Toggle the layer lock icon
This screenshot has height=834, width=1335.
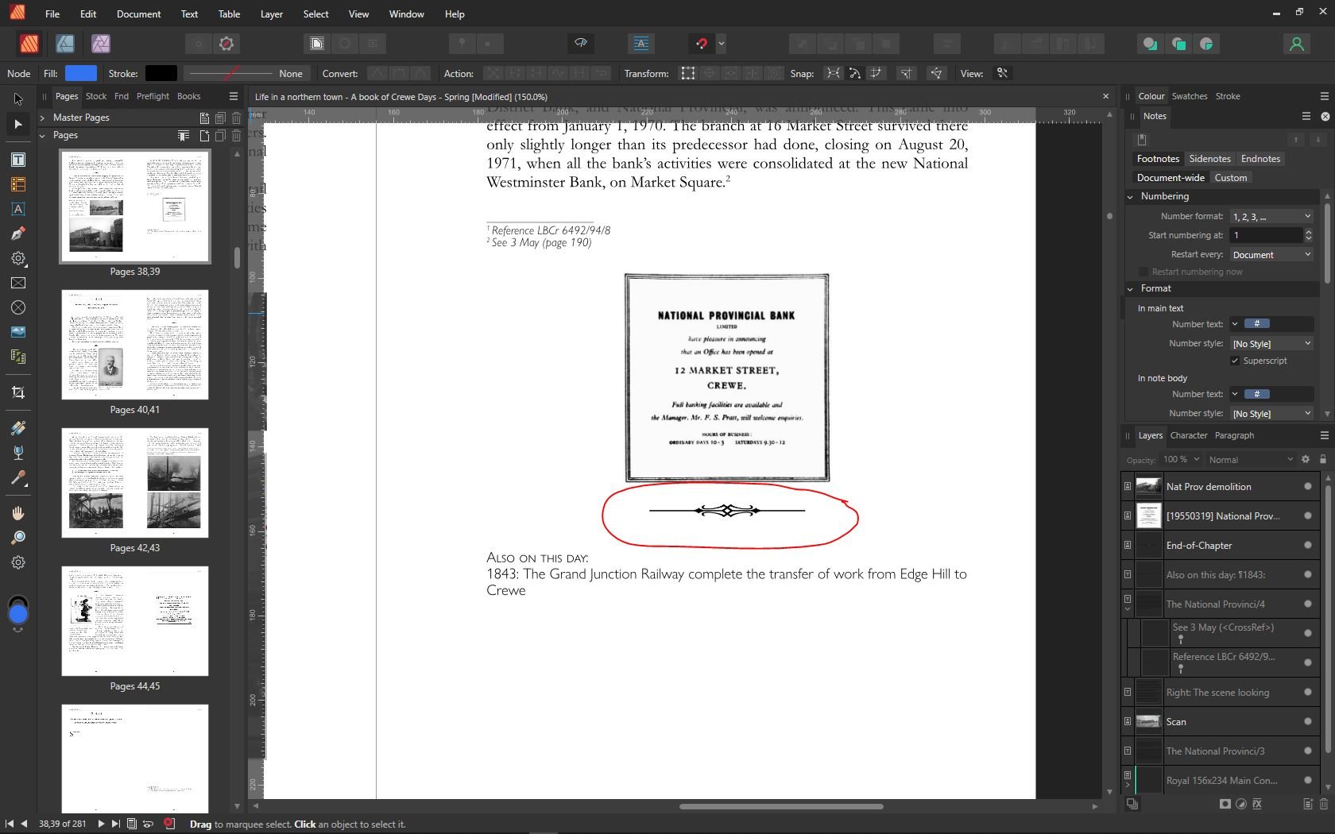(x=1323, y=459)
